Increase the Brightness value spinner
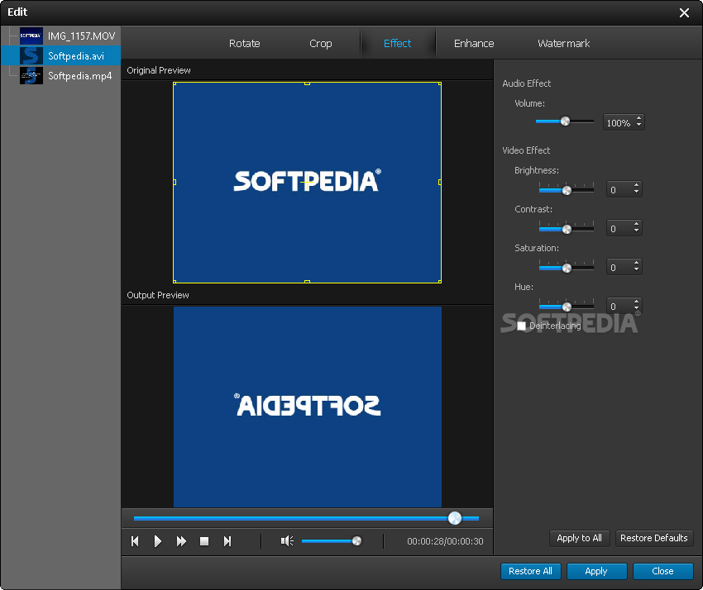703x590 pixels. point(636,185)
